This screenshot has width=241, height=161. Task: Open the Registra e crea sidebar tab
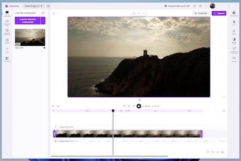7,23
